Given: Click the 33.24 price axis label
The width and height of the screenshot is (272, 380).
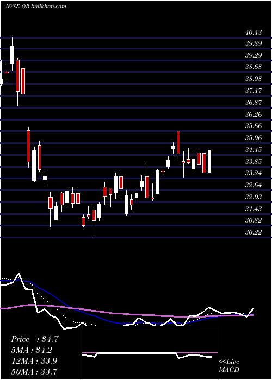Looking at the screenshot, I should [x=254, y=173].
